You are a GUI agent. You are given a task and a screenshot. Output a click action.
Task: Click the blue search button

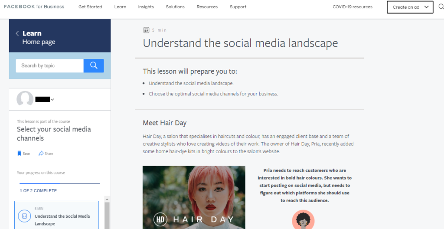pyautogui.click(x=94, y=66)
